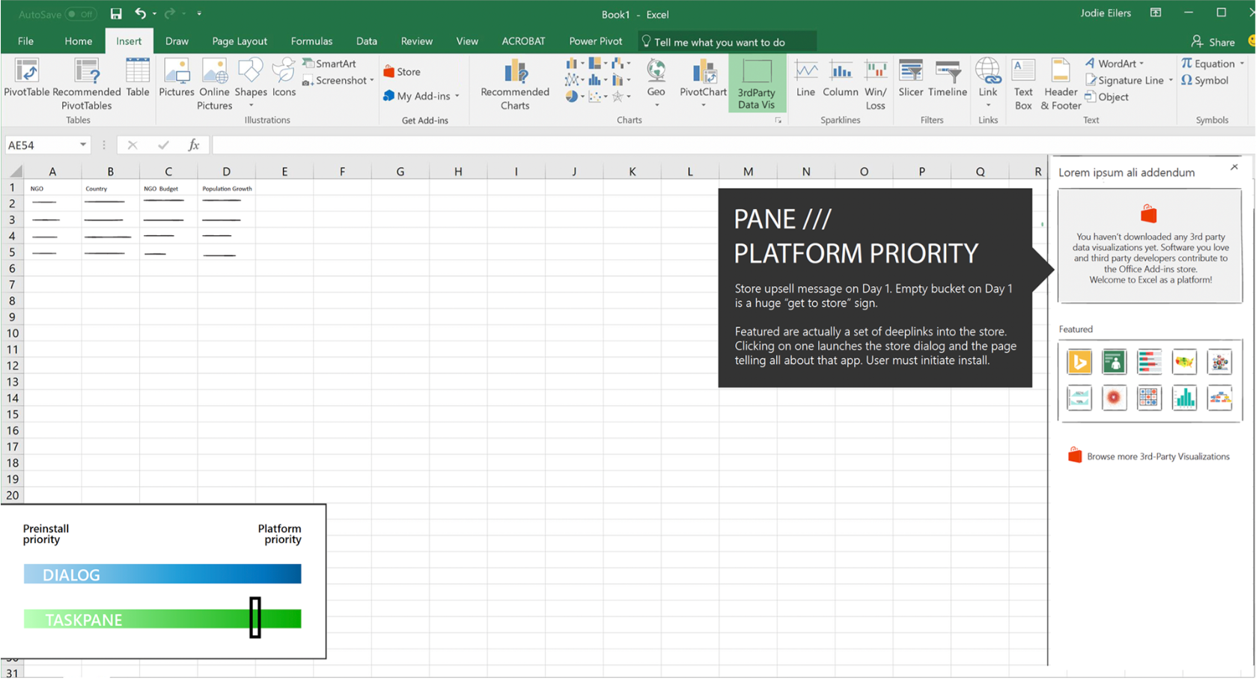The image size is (1256, 680).
Task: Open the Icons gallery
Action: point(284,79)
